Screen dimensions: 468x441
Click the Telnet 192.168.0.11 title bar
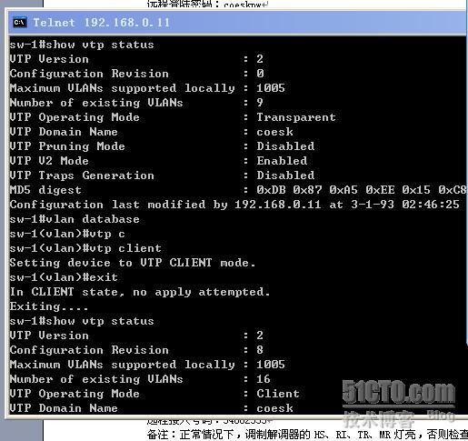click(x=237, y=23)
